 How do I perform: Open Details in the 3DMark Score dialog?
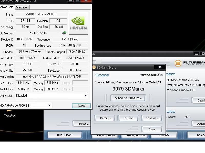click(105, 118)
